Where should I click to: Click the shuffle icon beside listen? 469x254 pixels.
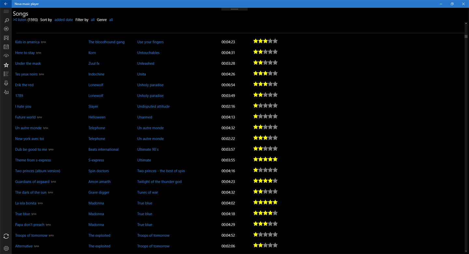15,20
